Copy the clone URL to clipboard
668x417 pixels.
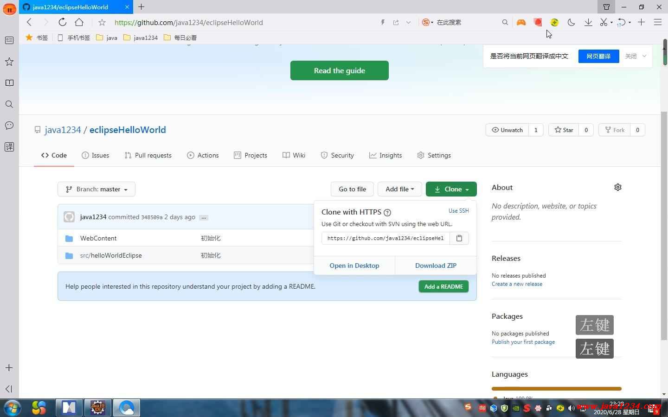tap(459, 238)
